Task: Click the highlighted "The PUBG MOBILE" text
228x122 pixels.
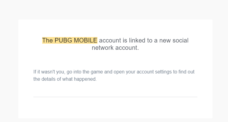Action: 70,40
